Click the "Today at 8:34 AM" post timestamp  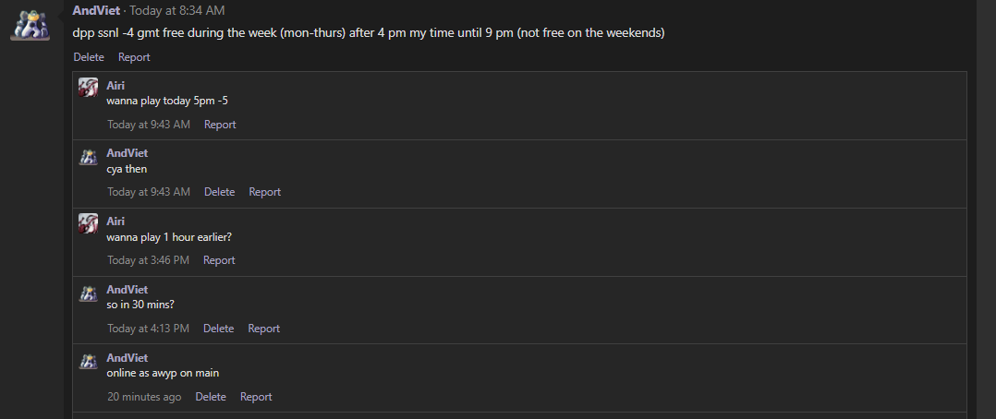pos(177,10)
